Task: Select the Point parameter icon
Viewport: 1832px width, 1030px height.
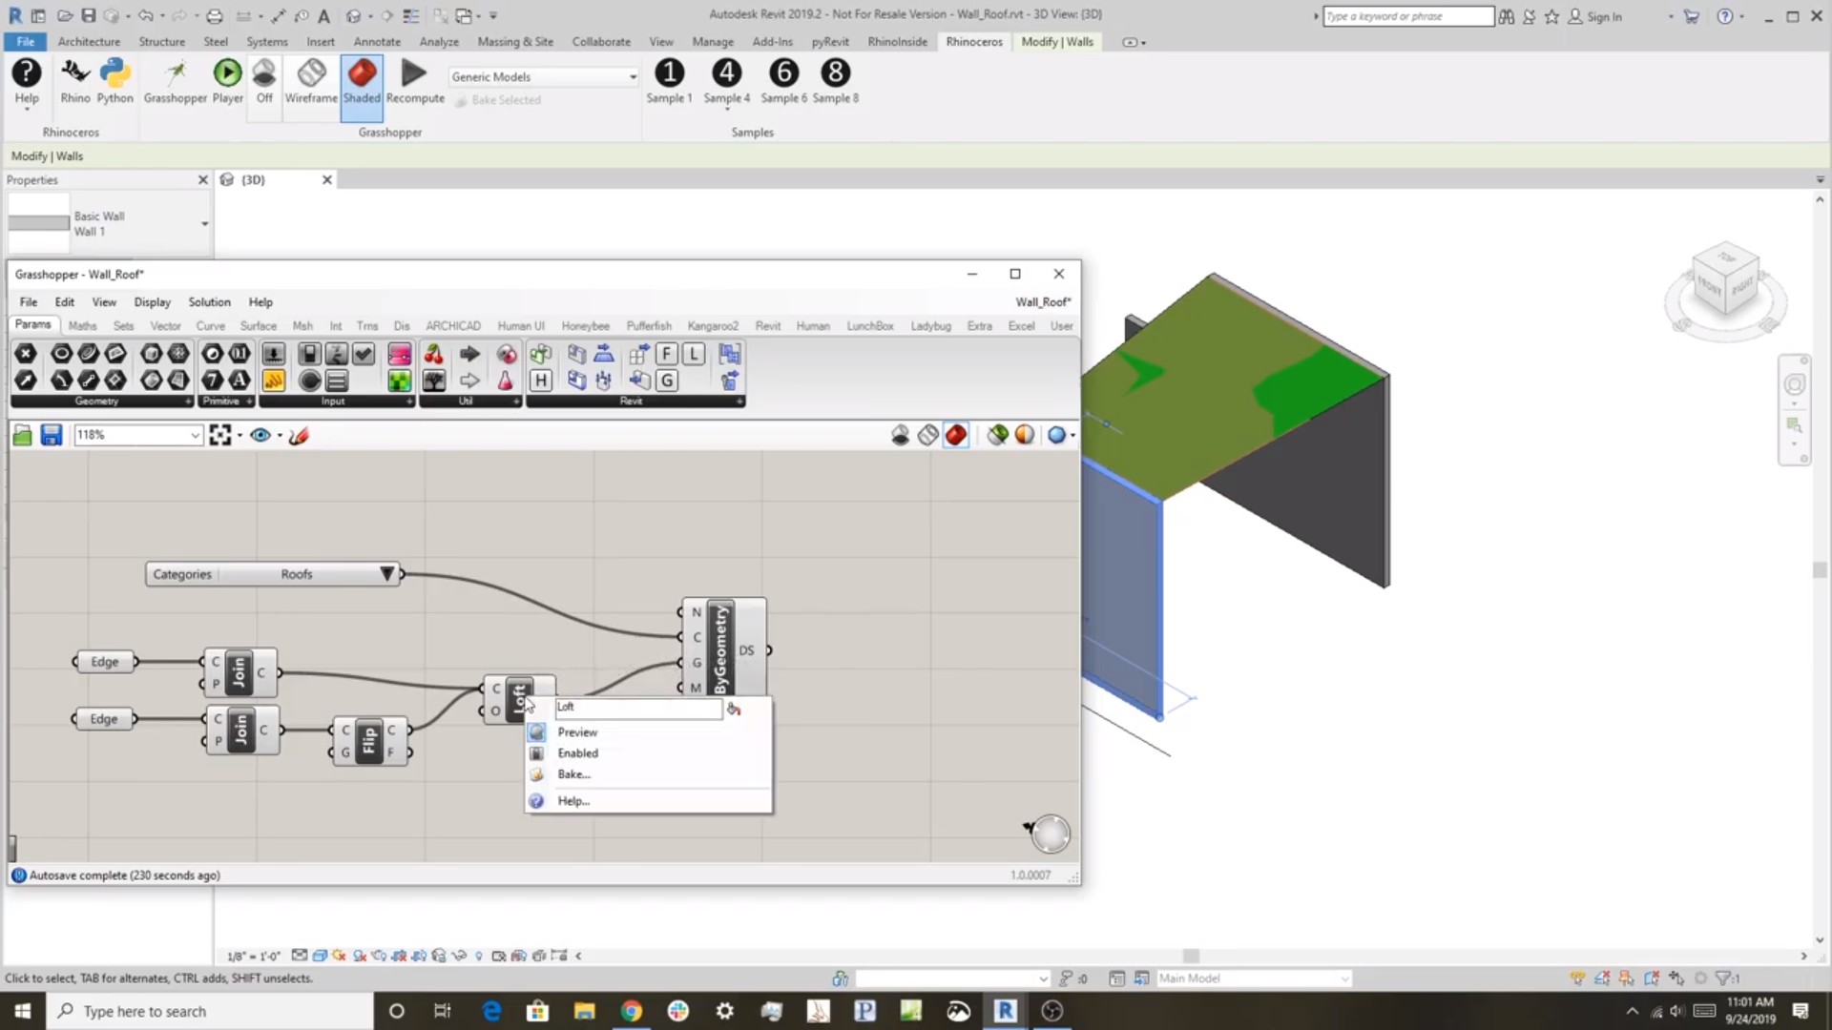Action: click(26, 354)
